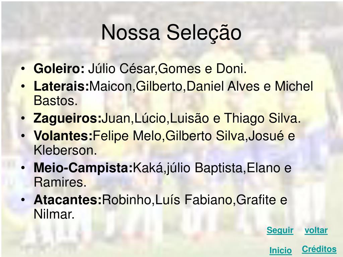Click the name Felipe Melo

tap(127, 136)
